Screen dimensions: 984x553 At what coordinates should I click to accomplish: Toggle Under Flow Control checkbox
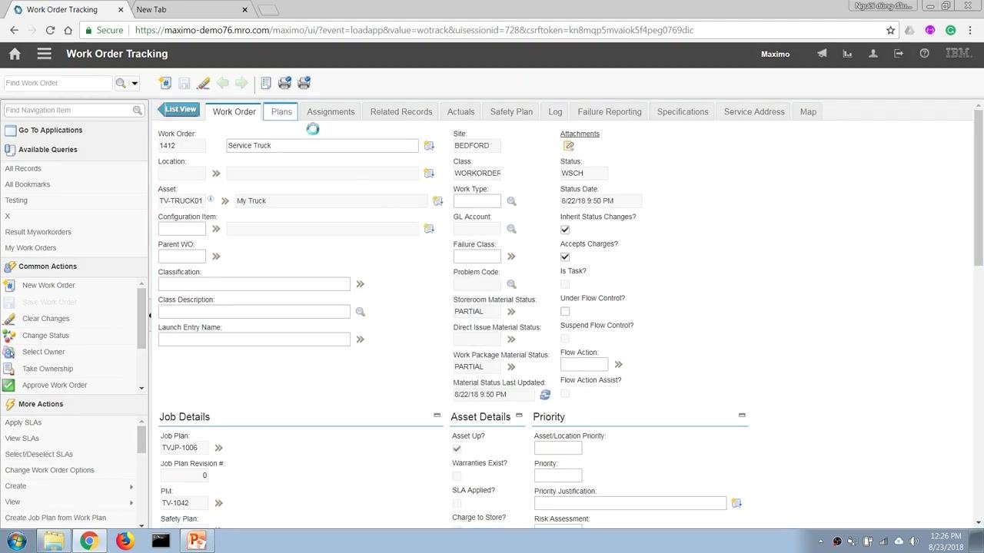click(x=565, y=311)
